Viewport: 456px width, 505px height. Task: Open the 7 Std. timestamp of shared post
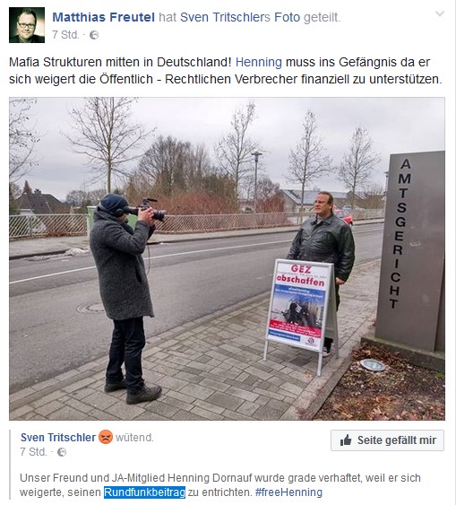pos(65,34)
